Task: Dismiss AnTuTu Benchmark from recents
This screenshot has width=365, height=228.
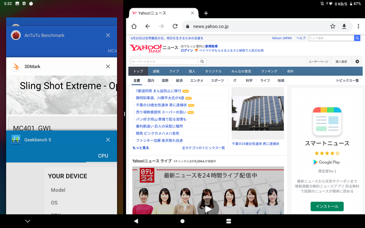Action: (x=108, y=35)
